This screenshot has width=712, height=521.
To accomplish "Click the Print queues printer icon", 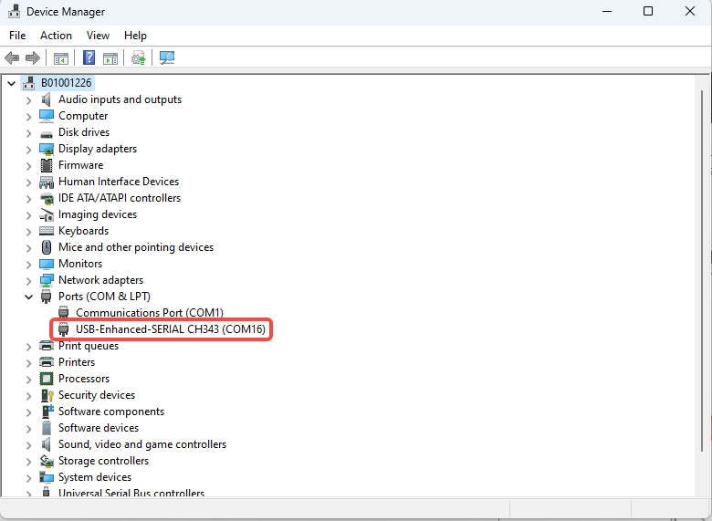I will click(47, 346).
